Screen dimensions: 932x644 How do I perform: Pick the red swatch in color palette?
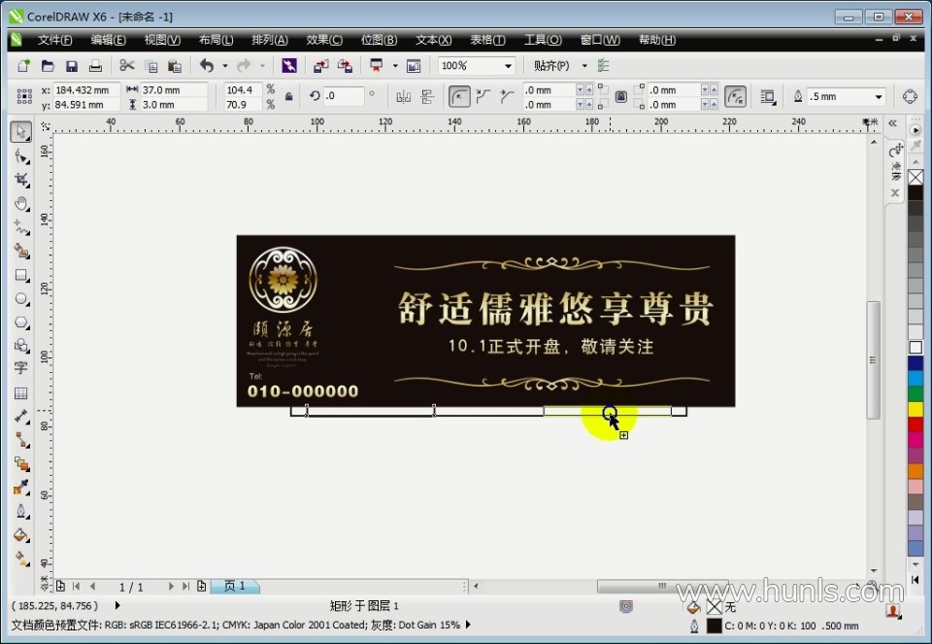pos(915,424)
